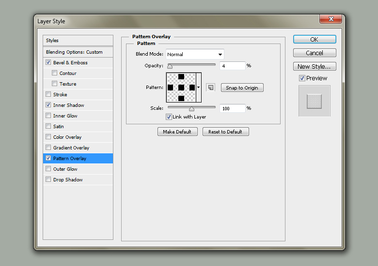Enable the Drop Shadow checkbox
Viewport: 378px width, 266px height.
48,179
